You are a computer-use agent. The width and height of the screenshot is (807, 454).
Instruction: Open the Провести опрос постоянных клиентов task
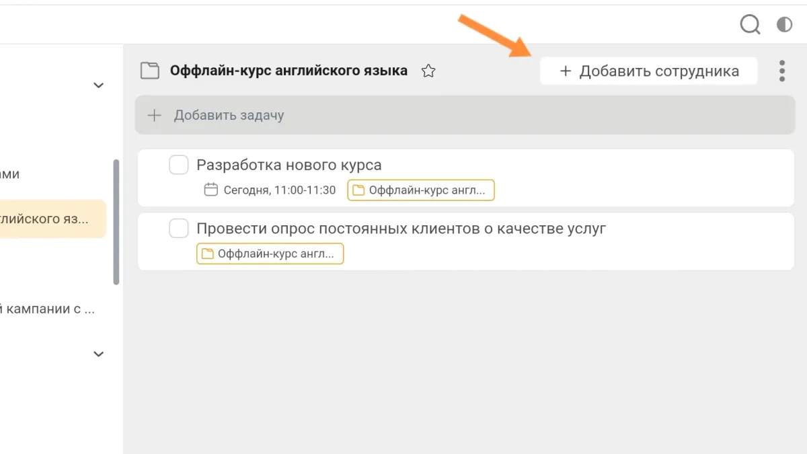coord(401,229)
